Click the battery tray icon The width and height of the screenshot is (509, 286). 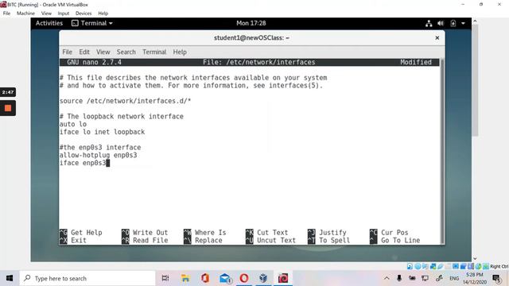pyautogui.click(x=412, y=278)
